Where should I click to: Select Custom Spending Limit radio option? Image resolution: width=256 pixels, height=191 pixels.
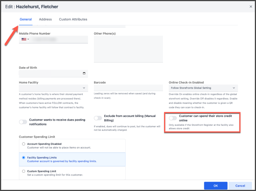[x=24, y=171]
